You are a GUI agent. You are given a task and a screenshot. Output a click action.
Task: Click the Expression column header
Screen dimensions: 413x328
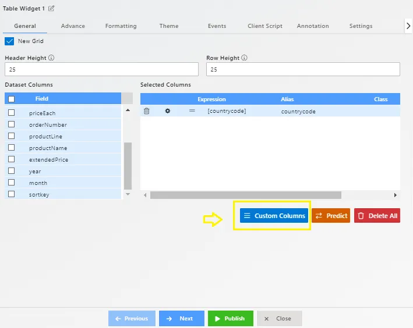tap(211, 99)
